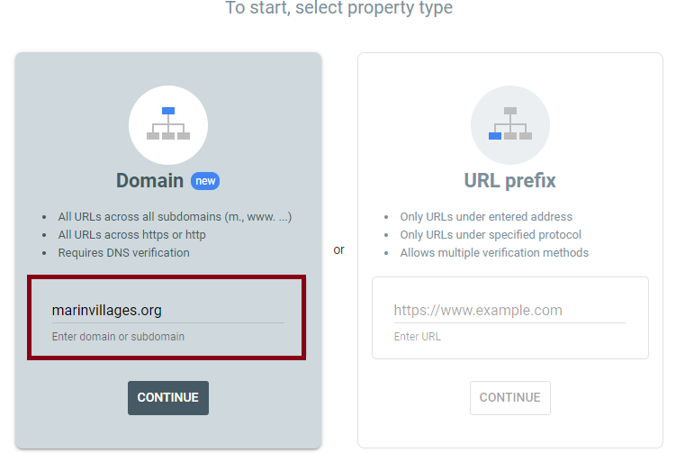676x453 pixels.
Task: Click the URL prefix sitemap icon
Action: pyautogui.click(x=510, y=124)
